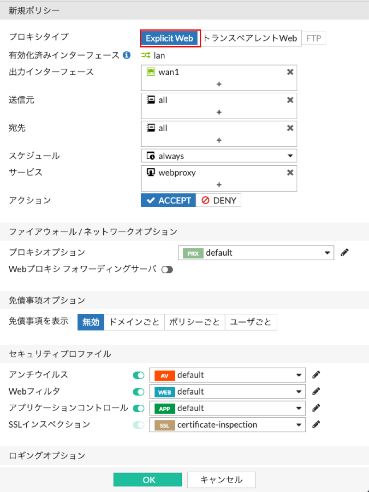
Task: Edit application control profile with pencil
Action: click(316, 408)
